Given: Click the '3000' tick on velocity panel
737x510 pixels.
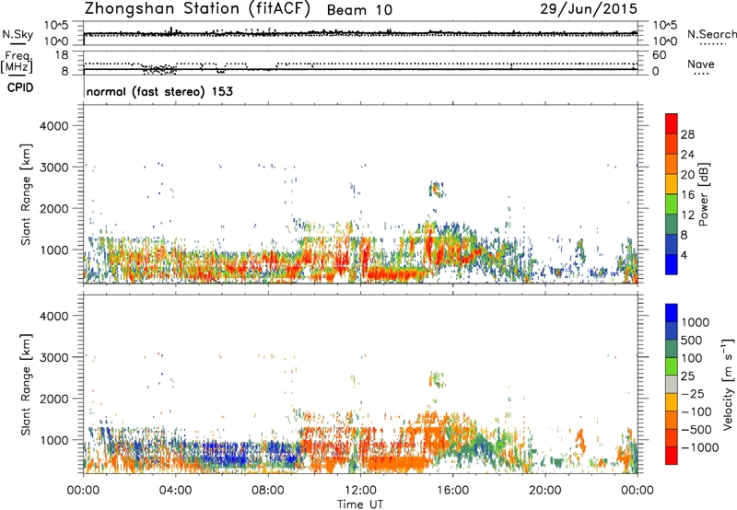Looking at the screenshot, I should [54, 357].
